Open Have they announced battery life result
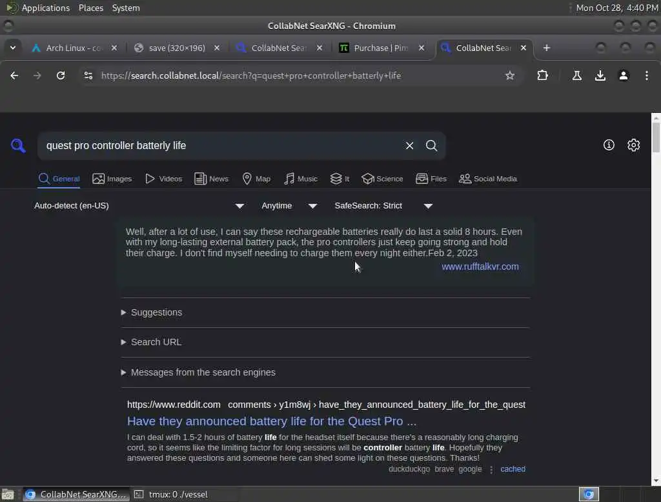The height and width of the screenshot is (502, 661). [x=272, y=421]
